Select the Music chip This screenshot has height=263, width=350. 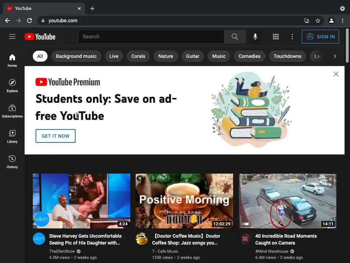[x=219, y=56]
